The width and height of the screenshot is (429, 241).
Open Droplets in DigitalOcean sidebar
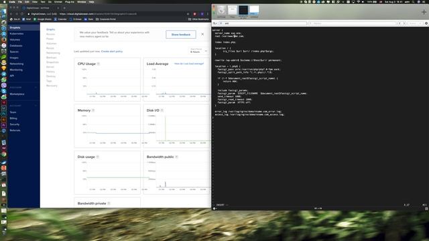pos(15,27)
